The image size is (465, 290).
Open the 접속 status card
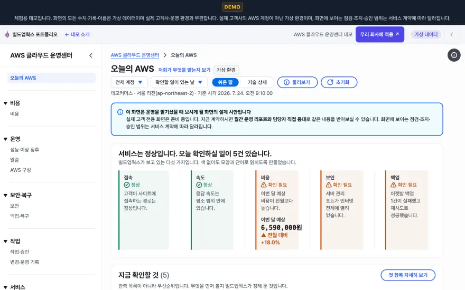pyautogui.click(x=144, y=210)
